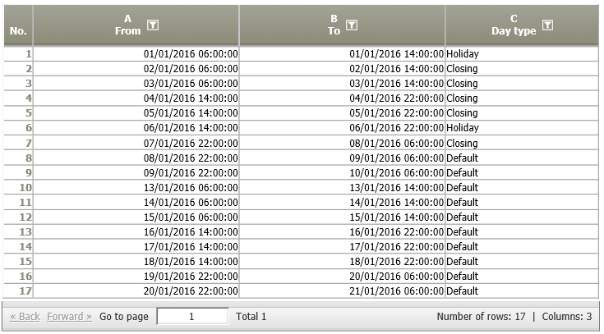Open the filter icon in the To column
This screenshot has width=604, height=334.
pos(352,25)
